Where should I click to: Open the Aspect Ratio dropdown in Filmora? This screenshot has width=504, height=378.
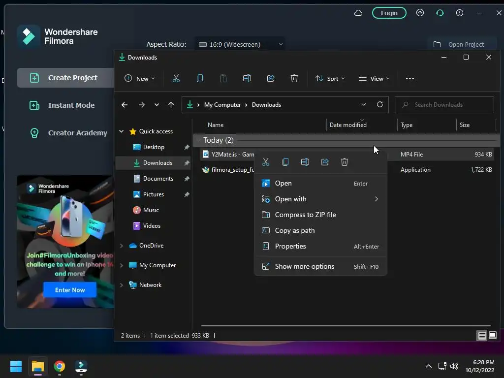[240, 44]
